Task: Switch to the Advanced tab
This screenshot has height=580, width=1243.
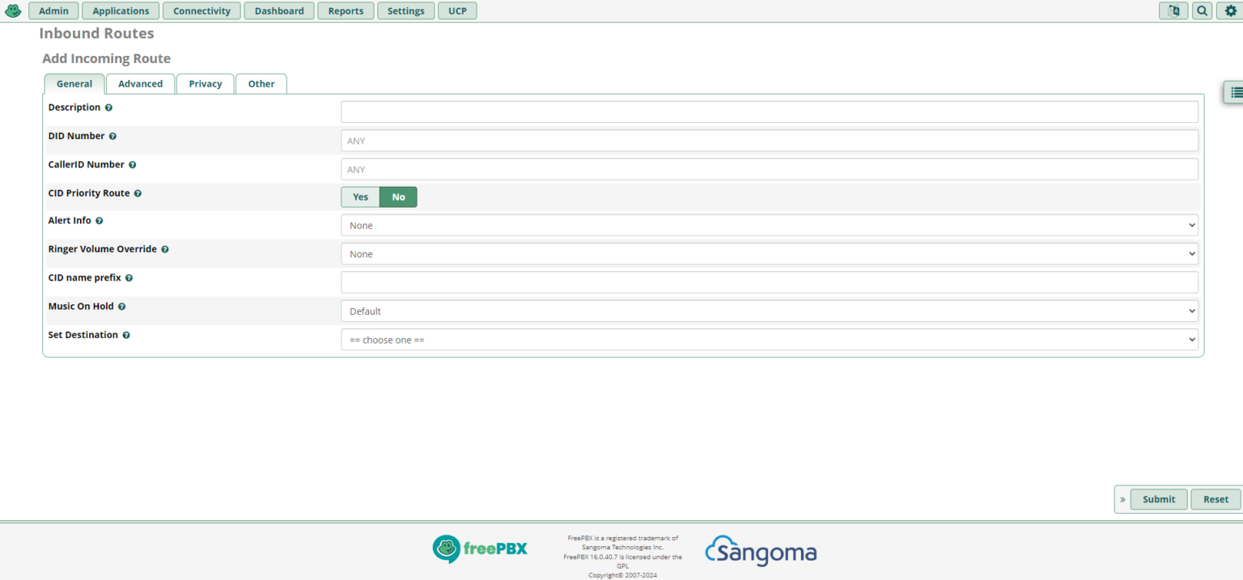Action: [140, 83]
